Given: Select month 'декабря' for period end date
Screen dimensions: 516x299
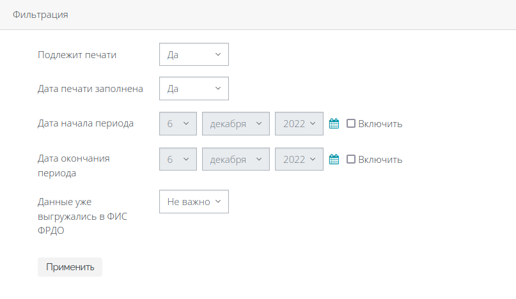Looking at the screenshot, I should pos(236,159).
